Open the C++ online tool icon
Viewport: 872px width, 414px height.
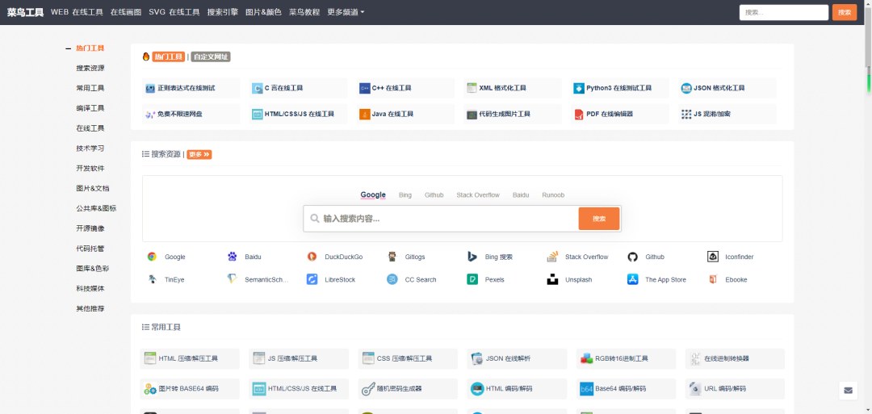(364, 88)
